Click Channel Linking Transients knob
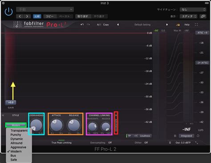This screenshot has height=163, width=211. pos(92,127)
